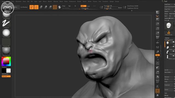Click the New Folder button
The image size is (175, 98).
click(x=168, y=72)
